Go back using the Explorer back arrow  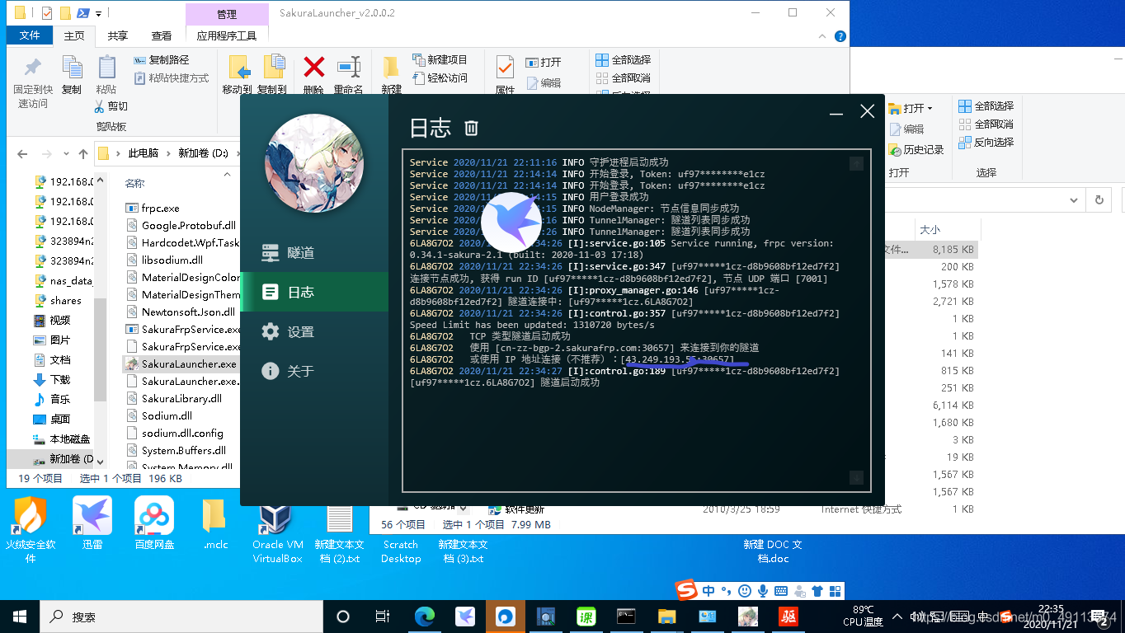(x=22, y=153)
